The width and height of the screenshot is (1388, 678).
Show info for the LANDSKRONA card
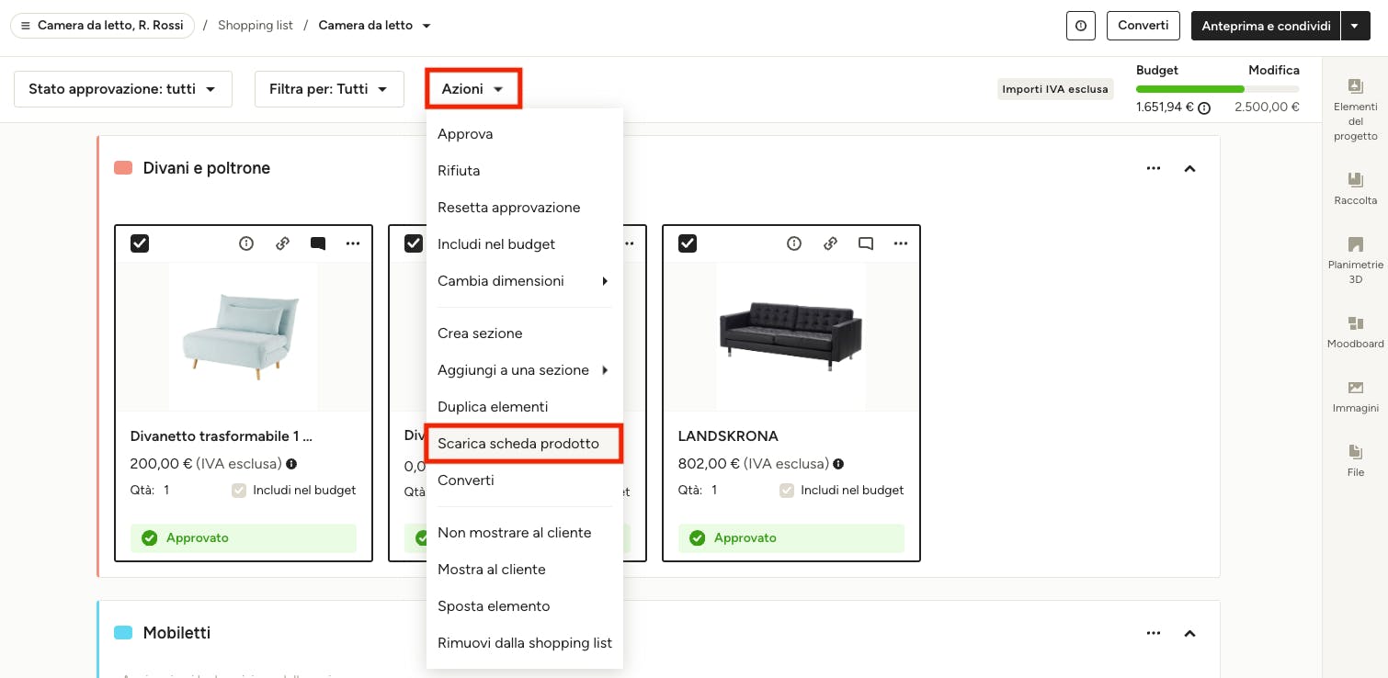coord(794,243)
